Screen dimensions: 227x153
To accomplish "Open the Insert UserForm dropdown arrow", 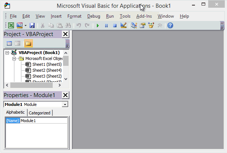I will click(x=26, y=26).
